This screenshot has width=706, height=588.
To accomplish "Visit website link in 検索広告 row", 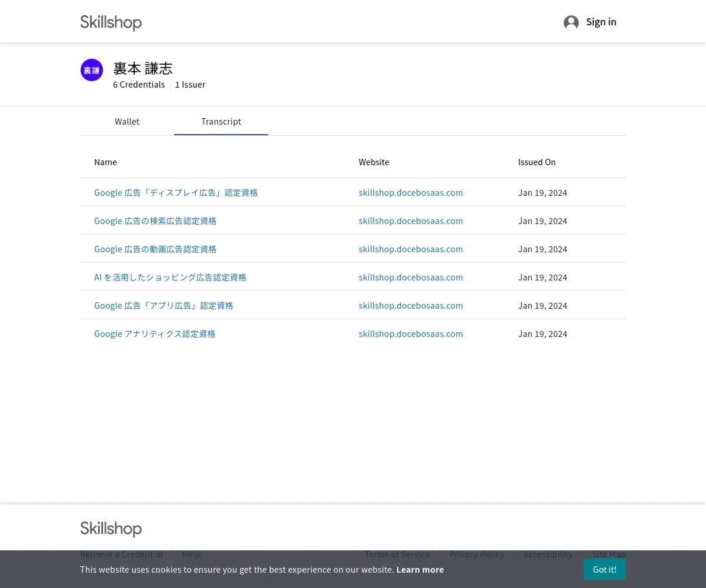I will [x=411, y=221].
